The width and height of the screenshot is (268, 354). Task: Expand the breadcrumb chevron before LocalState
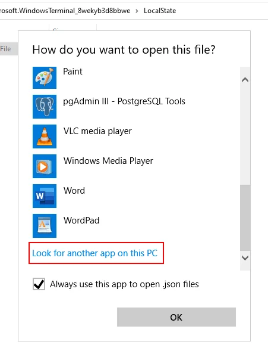(x=137, y=11)
